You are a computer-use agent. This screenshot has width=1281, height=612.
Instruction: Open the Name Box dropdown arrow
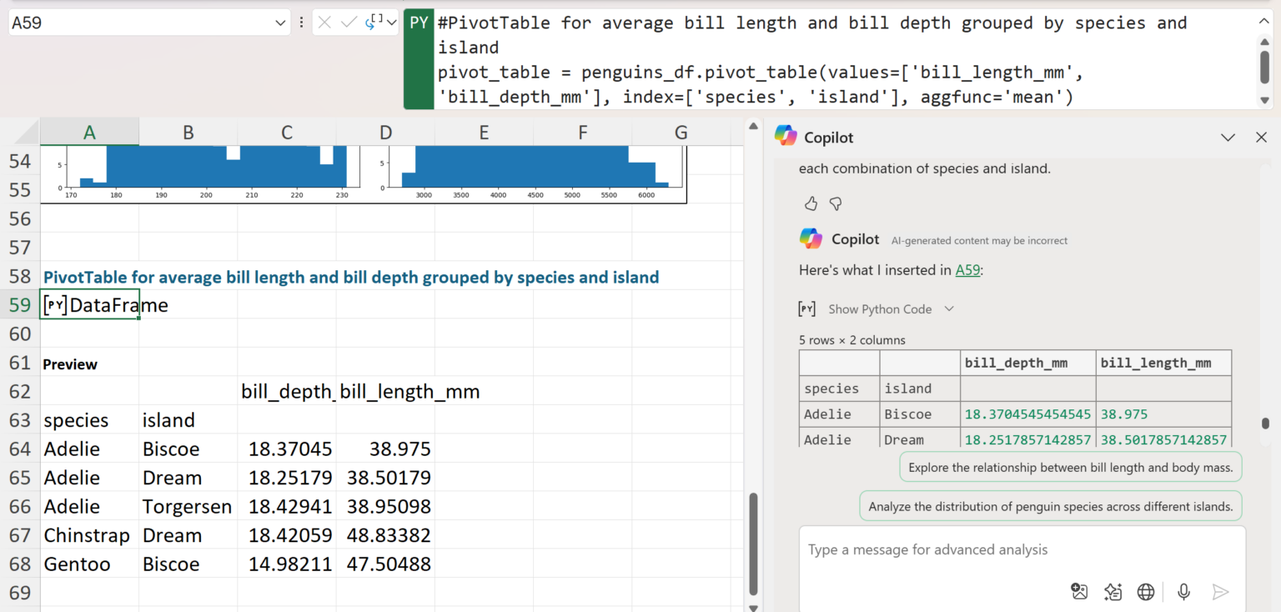click(x=280, y=23)
